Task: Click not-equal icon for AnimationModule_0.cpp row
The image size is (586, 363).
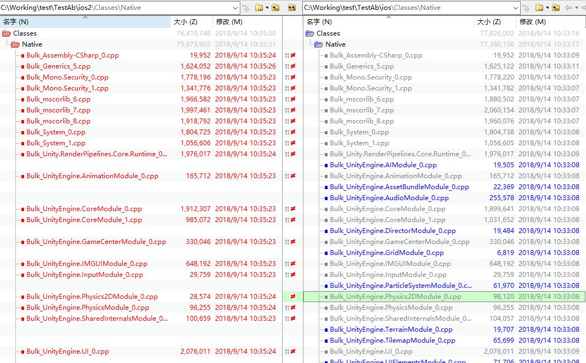Action: click(x=293, y=176)
